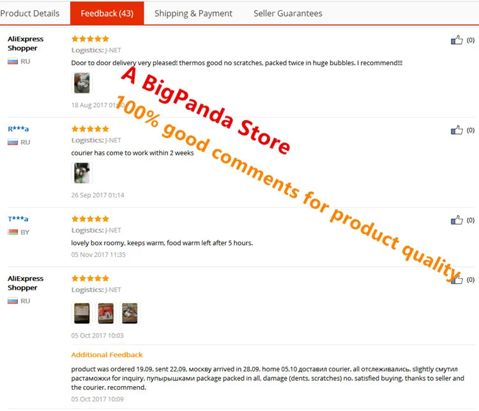Open photo in R***a's courier review
The width and height of the screenshot is (479, 411).
point(82,173)
